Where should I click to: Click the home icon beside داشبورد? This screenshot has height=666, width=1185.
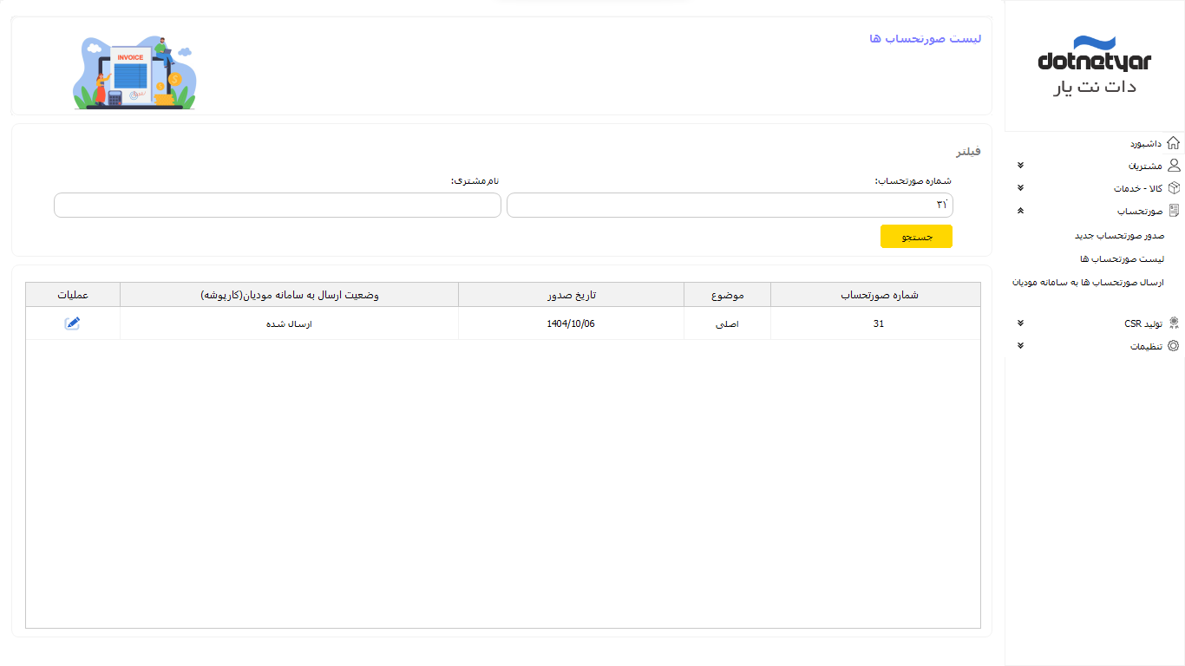tap(1173, 143)
